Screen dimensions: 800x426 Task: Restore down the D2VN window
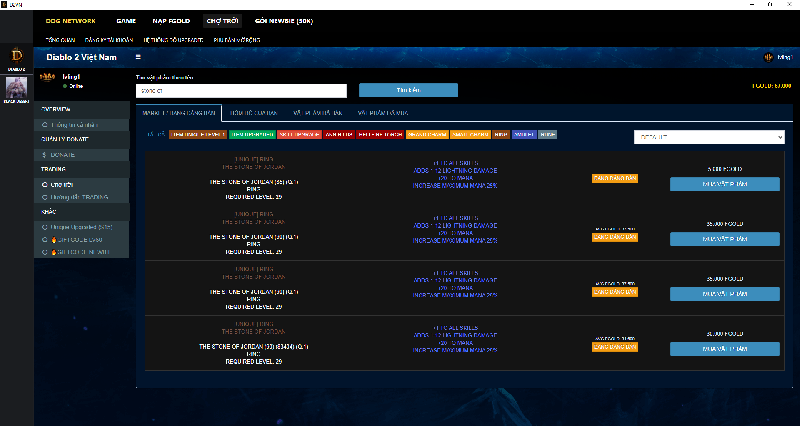[x=770, y=5]
